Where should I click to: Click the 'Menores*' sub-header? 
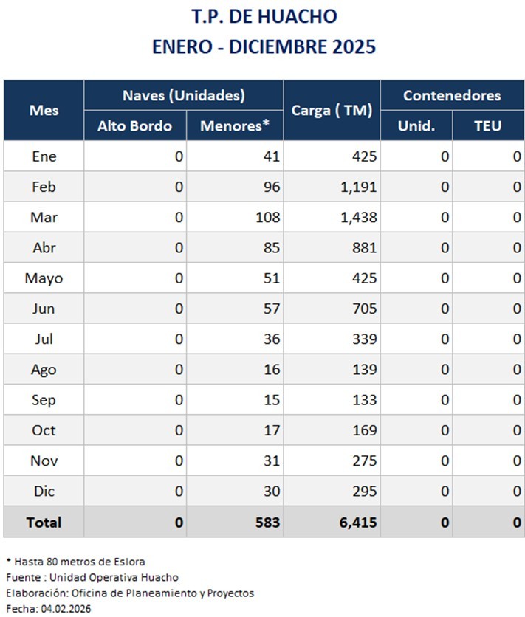tap(234, 126)
